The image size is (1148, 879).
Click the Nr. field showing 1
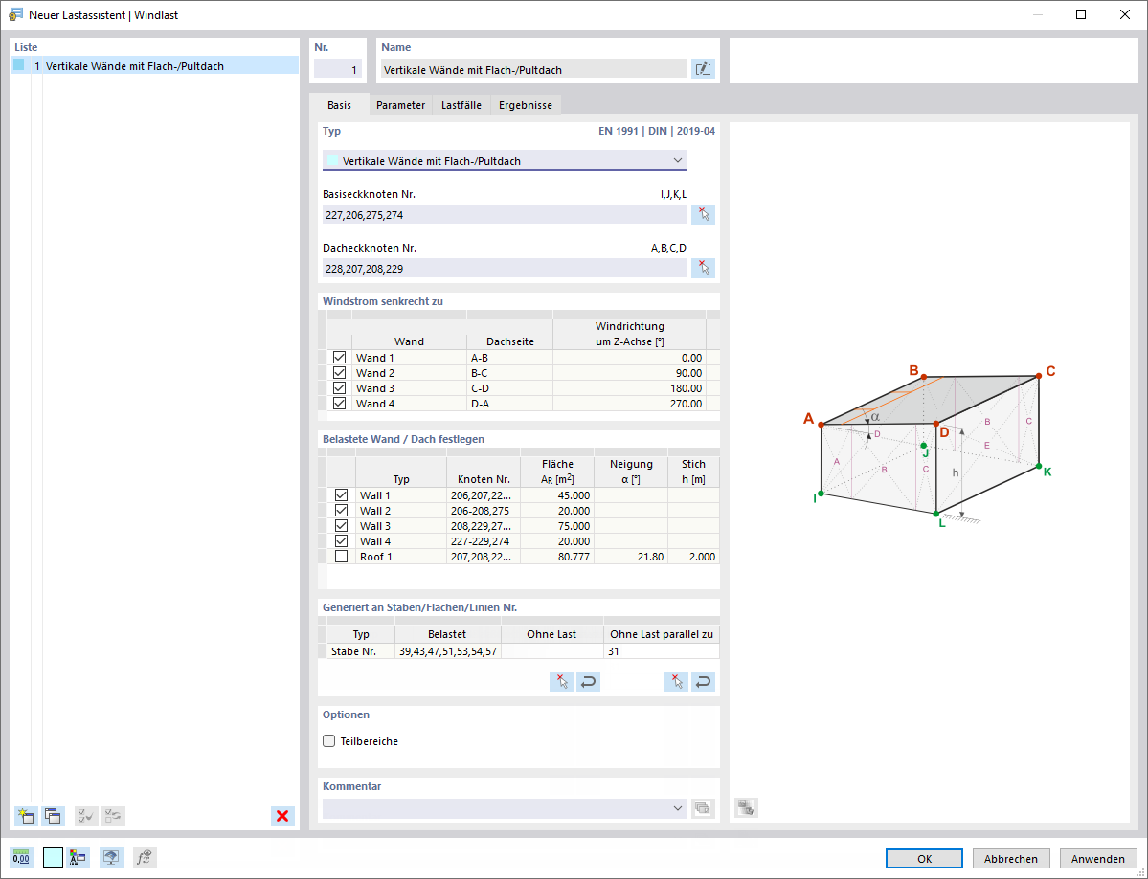(338, 70)
